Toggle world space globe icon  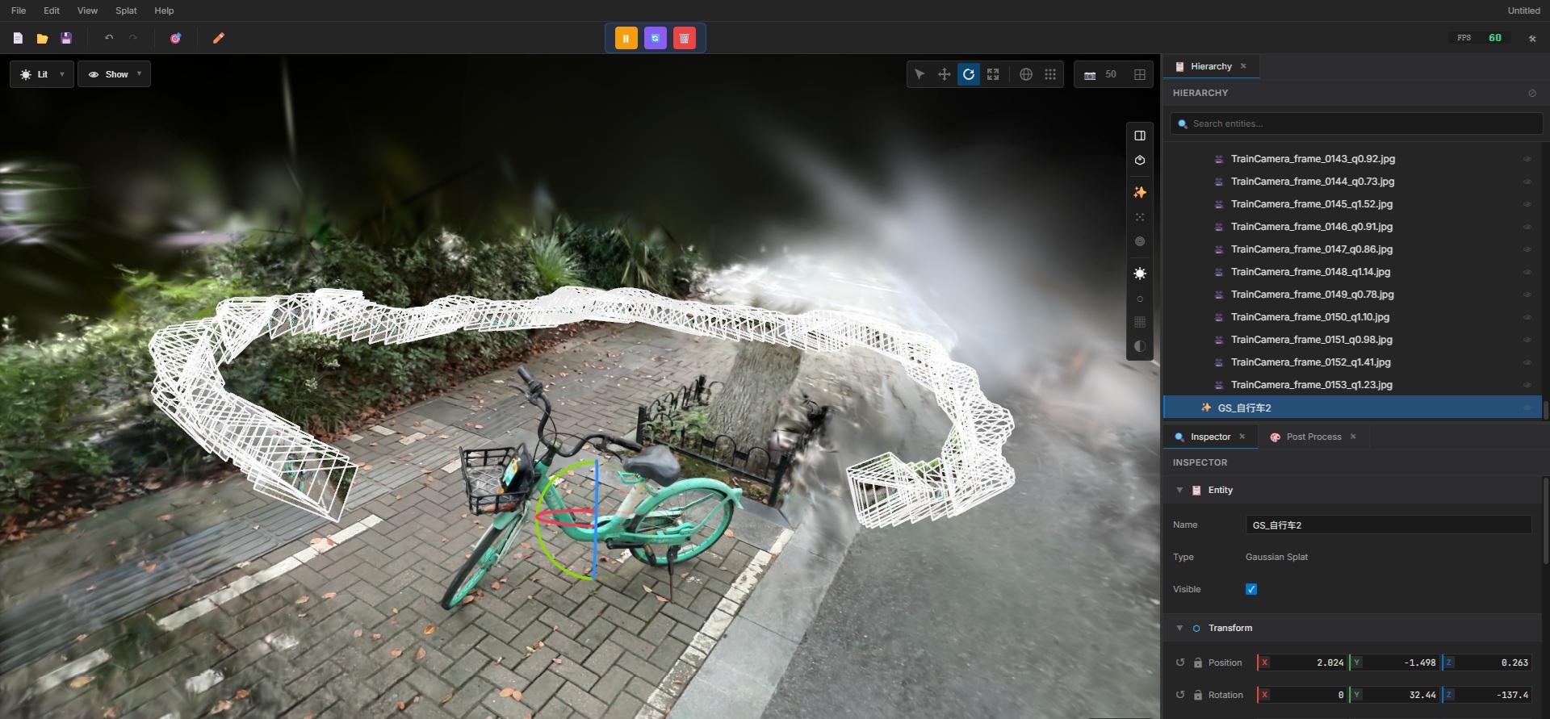click(x=1026, y=74)
